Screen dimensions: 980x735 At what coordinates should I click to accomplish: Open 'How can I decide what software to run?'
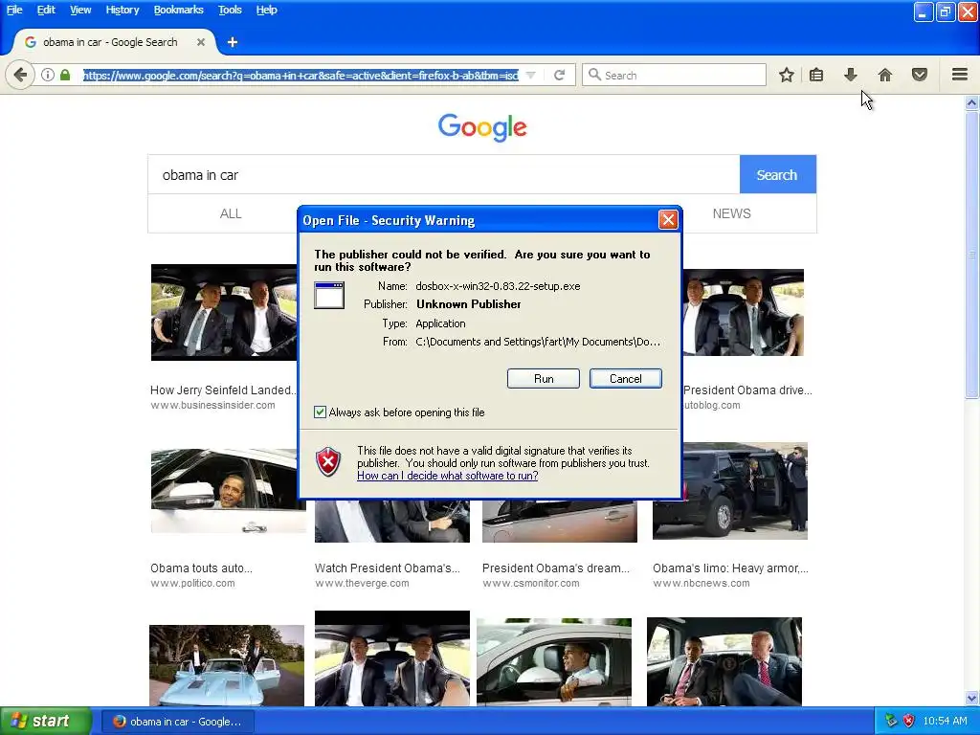448,476
